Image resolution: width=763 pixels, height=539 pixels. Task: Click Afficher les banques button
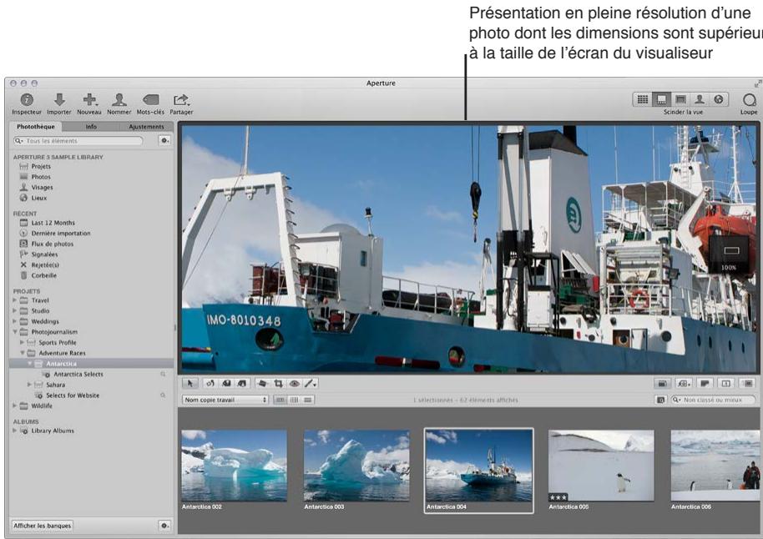(x=43, y=526)
